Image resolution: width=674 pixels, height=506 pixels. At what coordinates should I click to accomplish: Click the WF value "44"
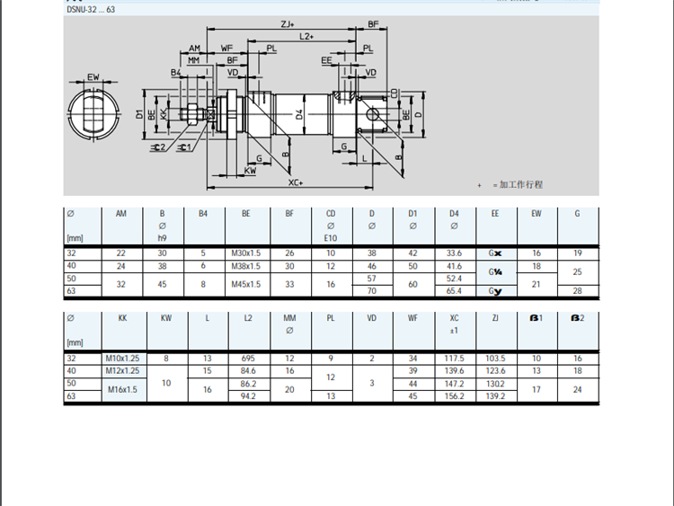[412, 384]
